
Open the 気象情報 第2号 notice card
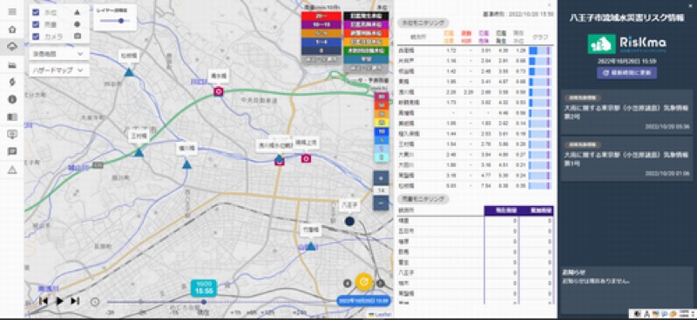coord(626,112)
